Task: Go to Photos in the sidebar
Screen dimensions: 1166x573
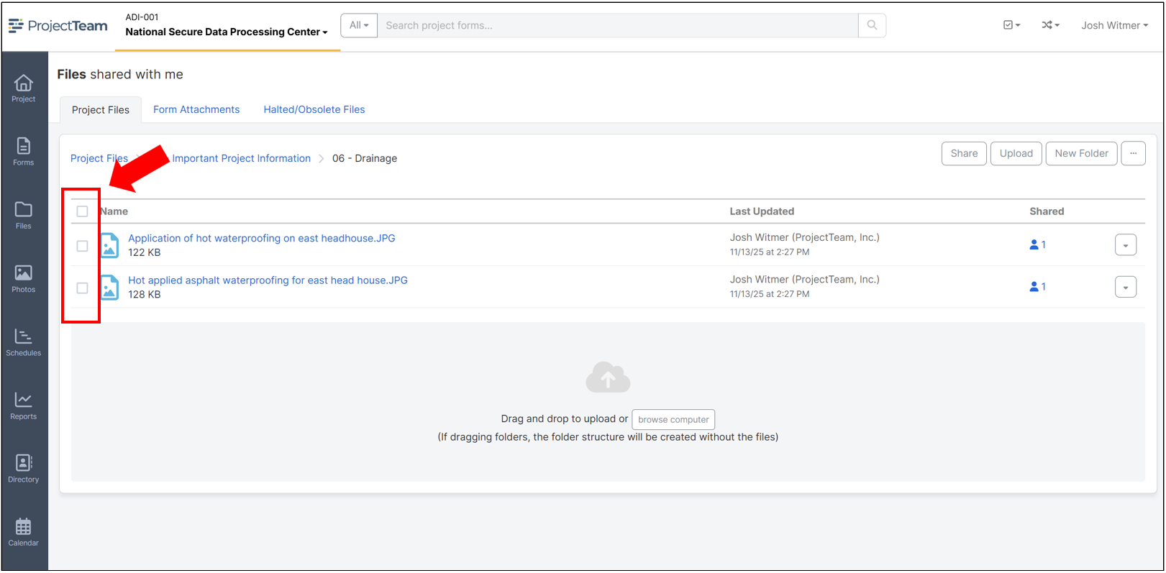Action: tap(24, 279)
